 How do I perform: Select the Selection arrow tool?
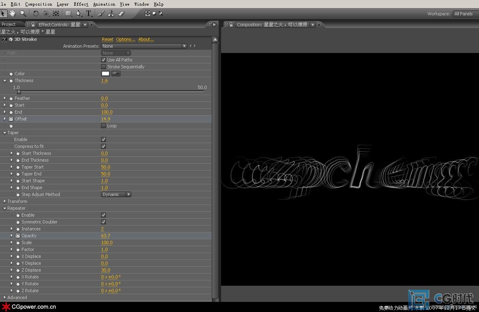click(3, 13)
